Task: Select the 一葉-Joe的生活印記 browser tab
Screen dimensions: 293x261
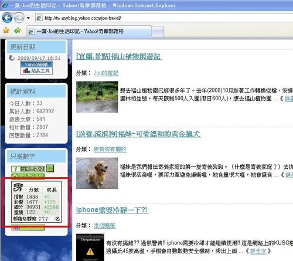Action: [89, 31]
